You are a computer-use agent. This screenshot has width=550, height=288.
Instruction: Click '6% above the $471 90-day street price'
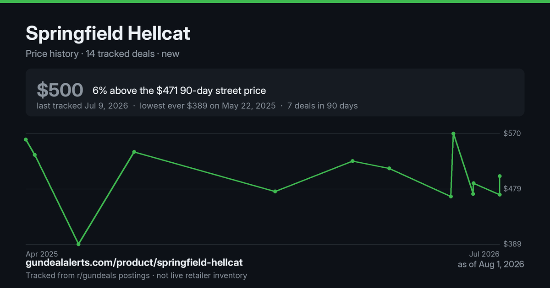[179, 91]
